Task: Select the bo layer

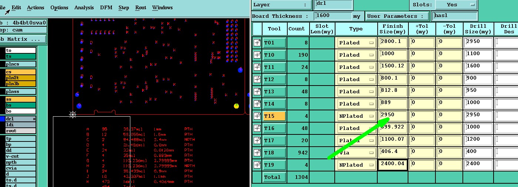Action: (x=21, y=111)
